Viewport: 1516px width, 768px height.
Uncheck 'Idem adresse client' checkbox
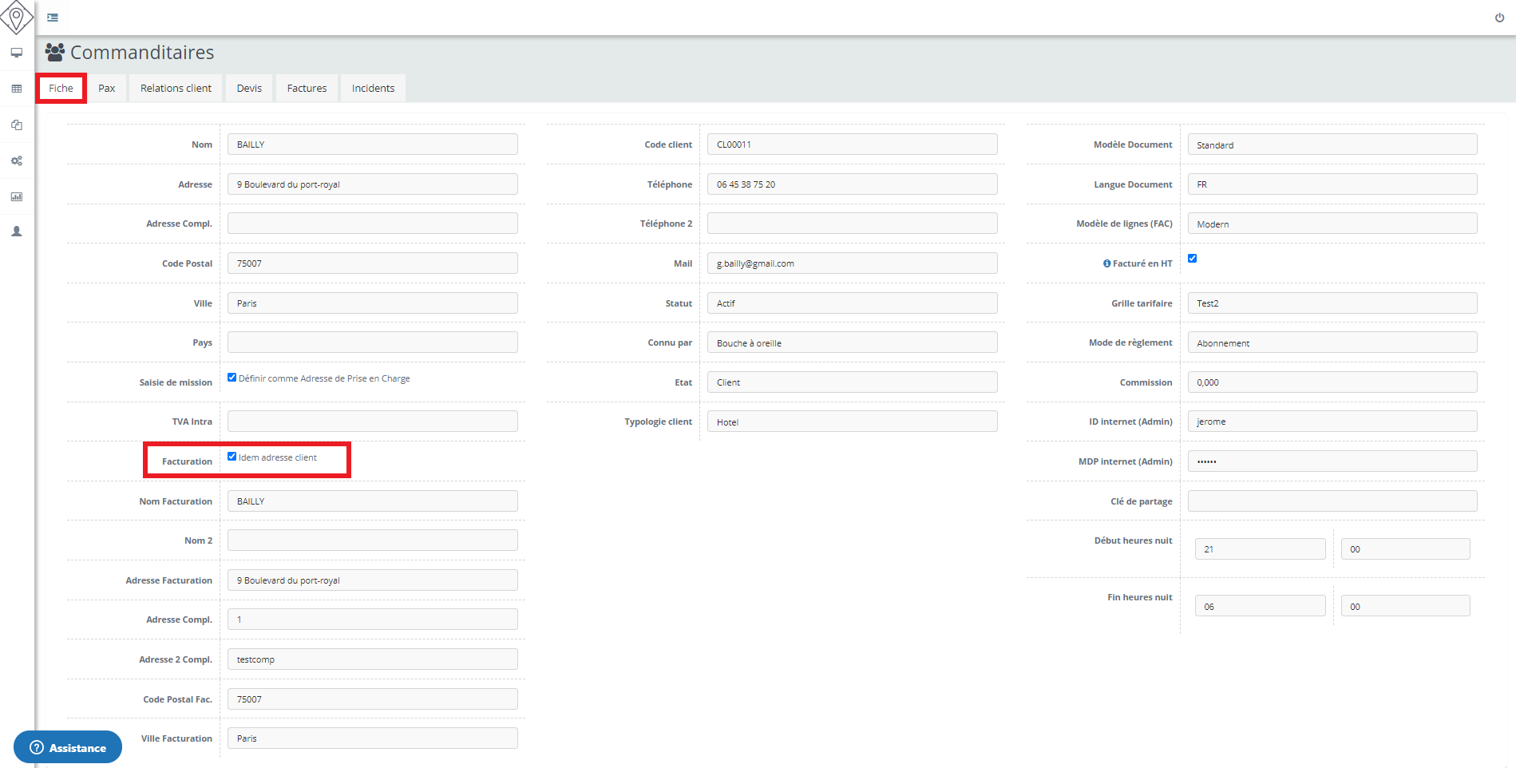coord(232,456)
